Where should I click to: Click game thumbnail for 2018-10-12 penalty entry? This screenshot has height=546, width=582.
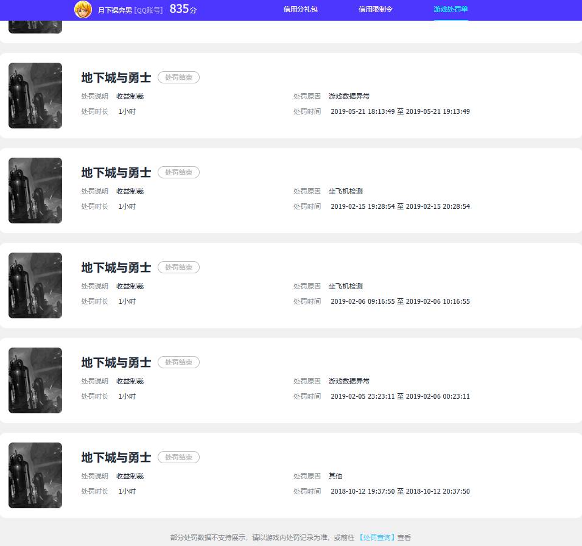pos(35,475)
